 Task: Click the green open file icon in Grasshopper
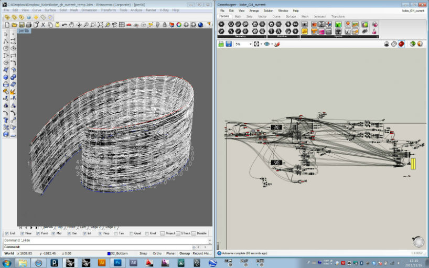221,45
